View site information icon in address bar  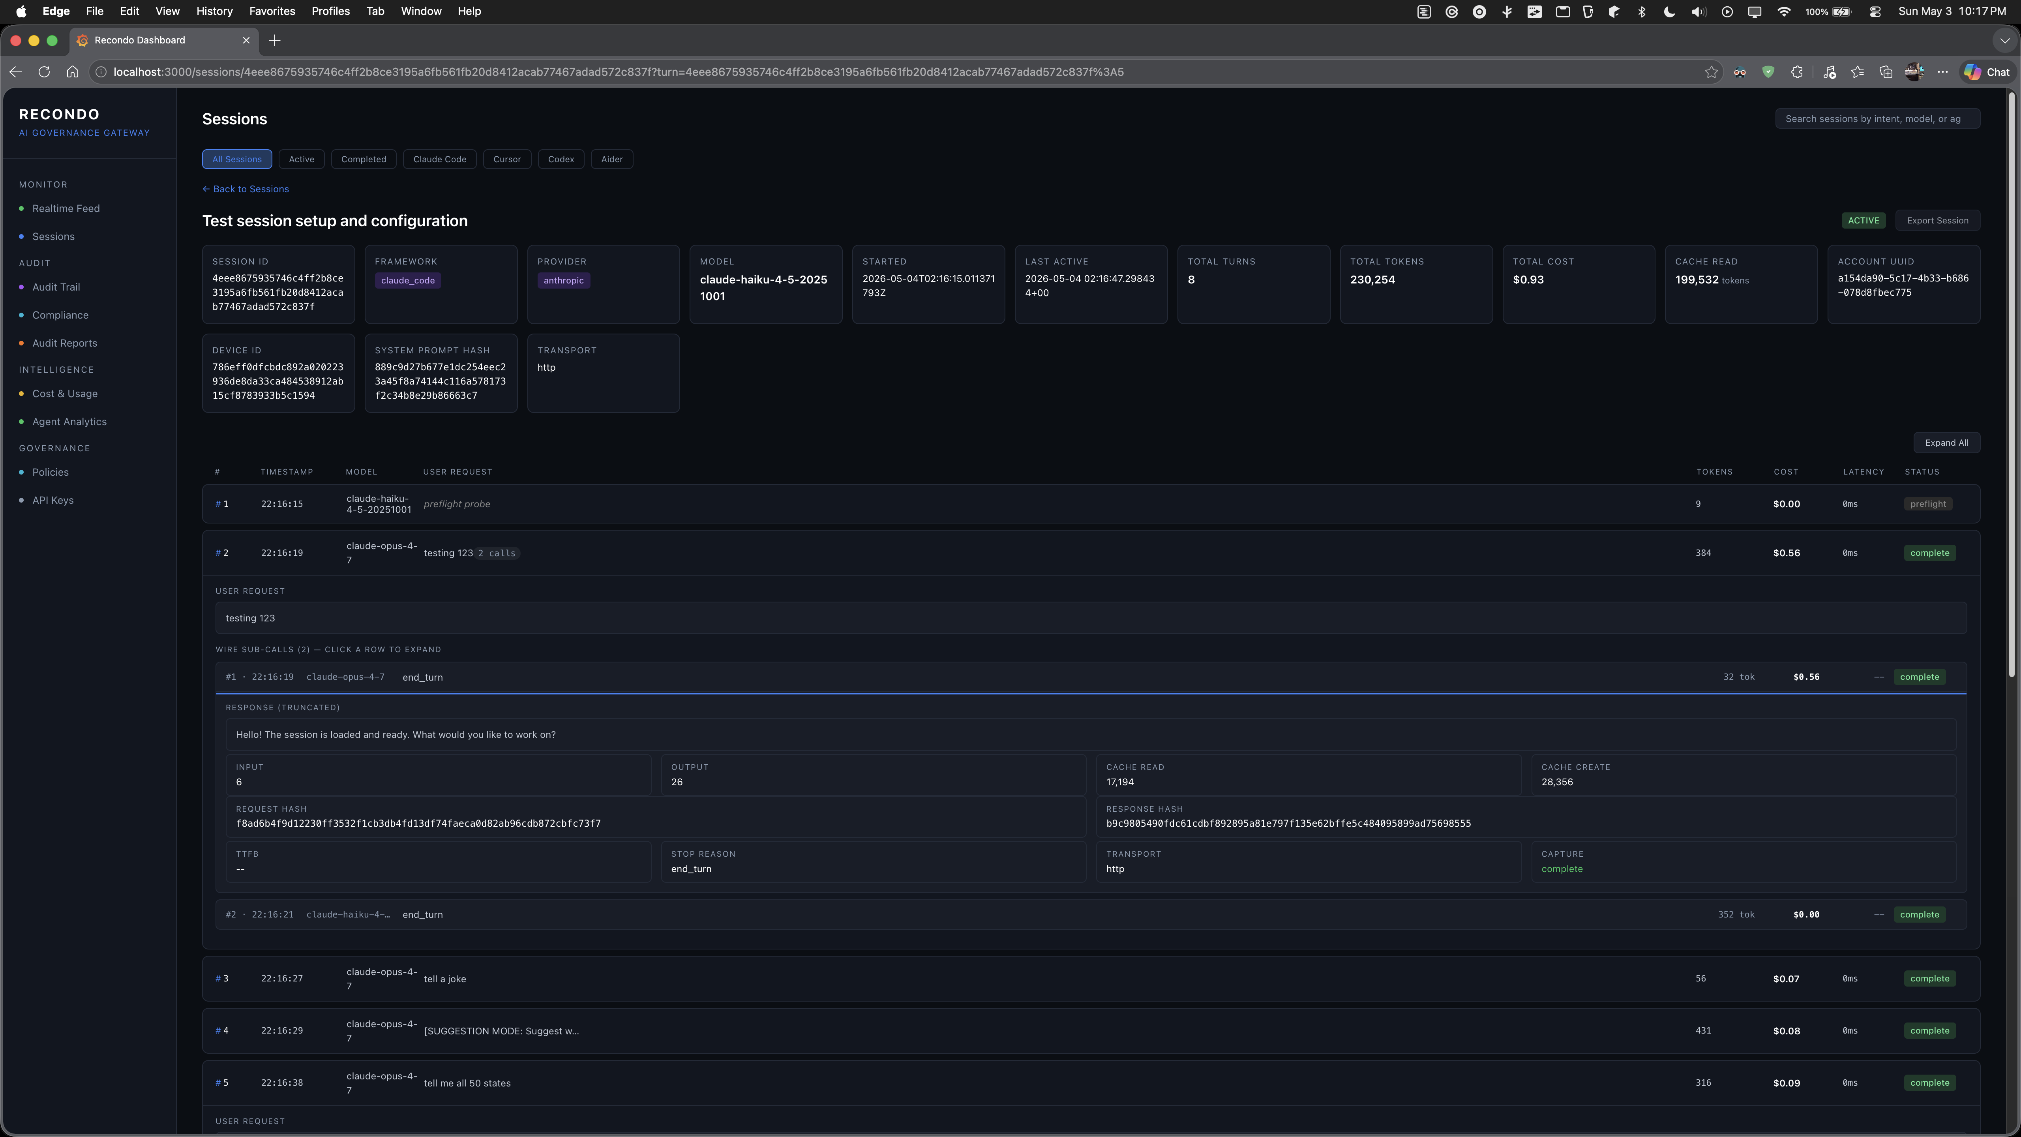[101, 71]
